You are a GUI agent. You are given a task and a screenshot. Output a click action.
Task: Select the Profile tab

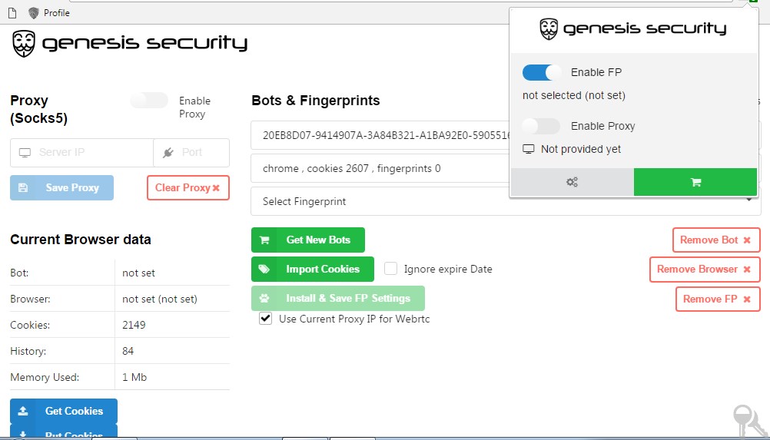point(48,13)
